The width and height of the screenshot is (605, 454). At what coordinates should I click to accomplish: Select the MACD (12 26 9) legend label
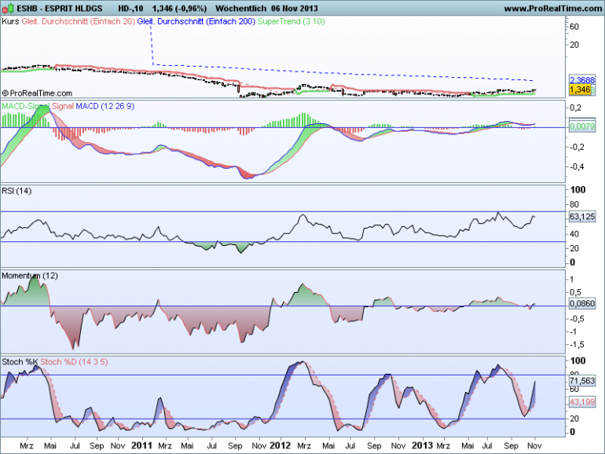(x=104, y=107)
